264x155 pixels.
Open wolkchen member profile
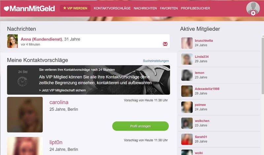pyautogui.click(x=202, y=121)
